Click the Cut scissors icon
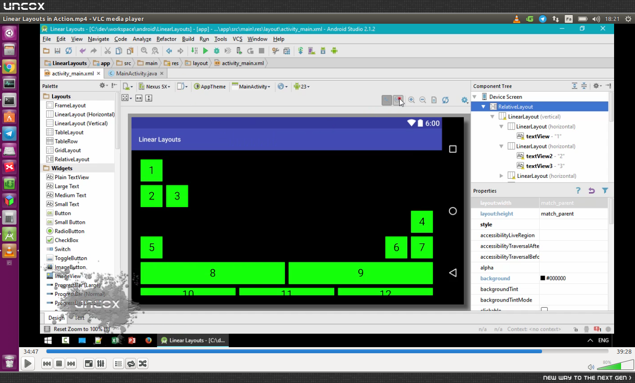The image size is (635, 383). coord(107,51)
